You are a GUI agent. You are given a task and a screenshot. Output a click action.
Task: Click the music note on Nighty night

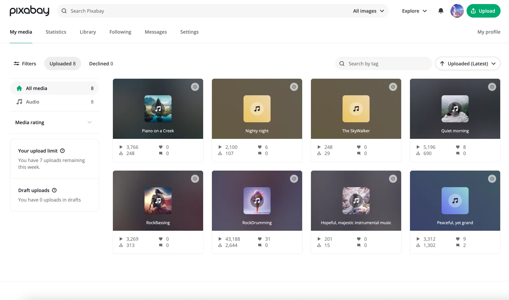tap(257, 109)
